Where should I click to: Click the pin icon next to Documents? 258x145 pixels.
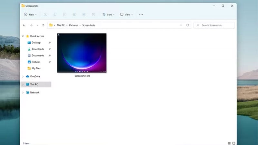50,55
